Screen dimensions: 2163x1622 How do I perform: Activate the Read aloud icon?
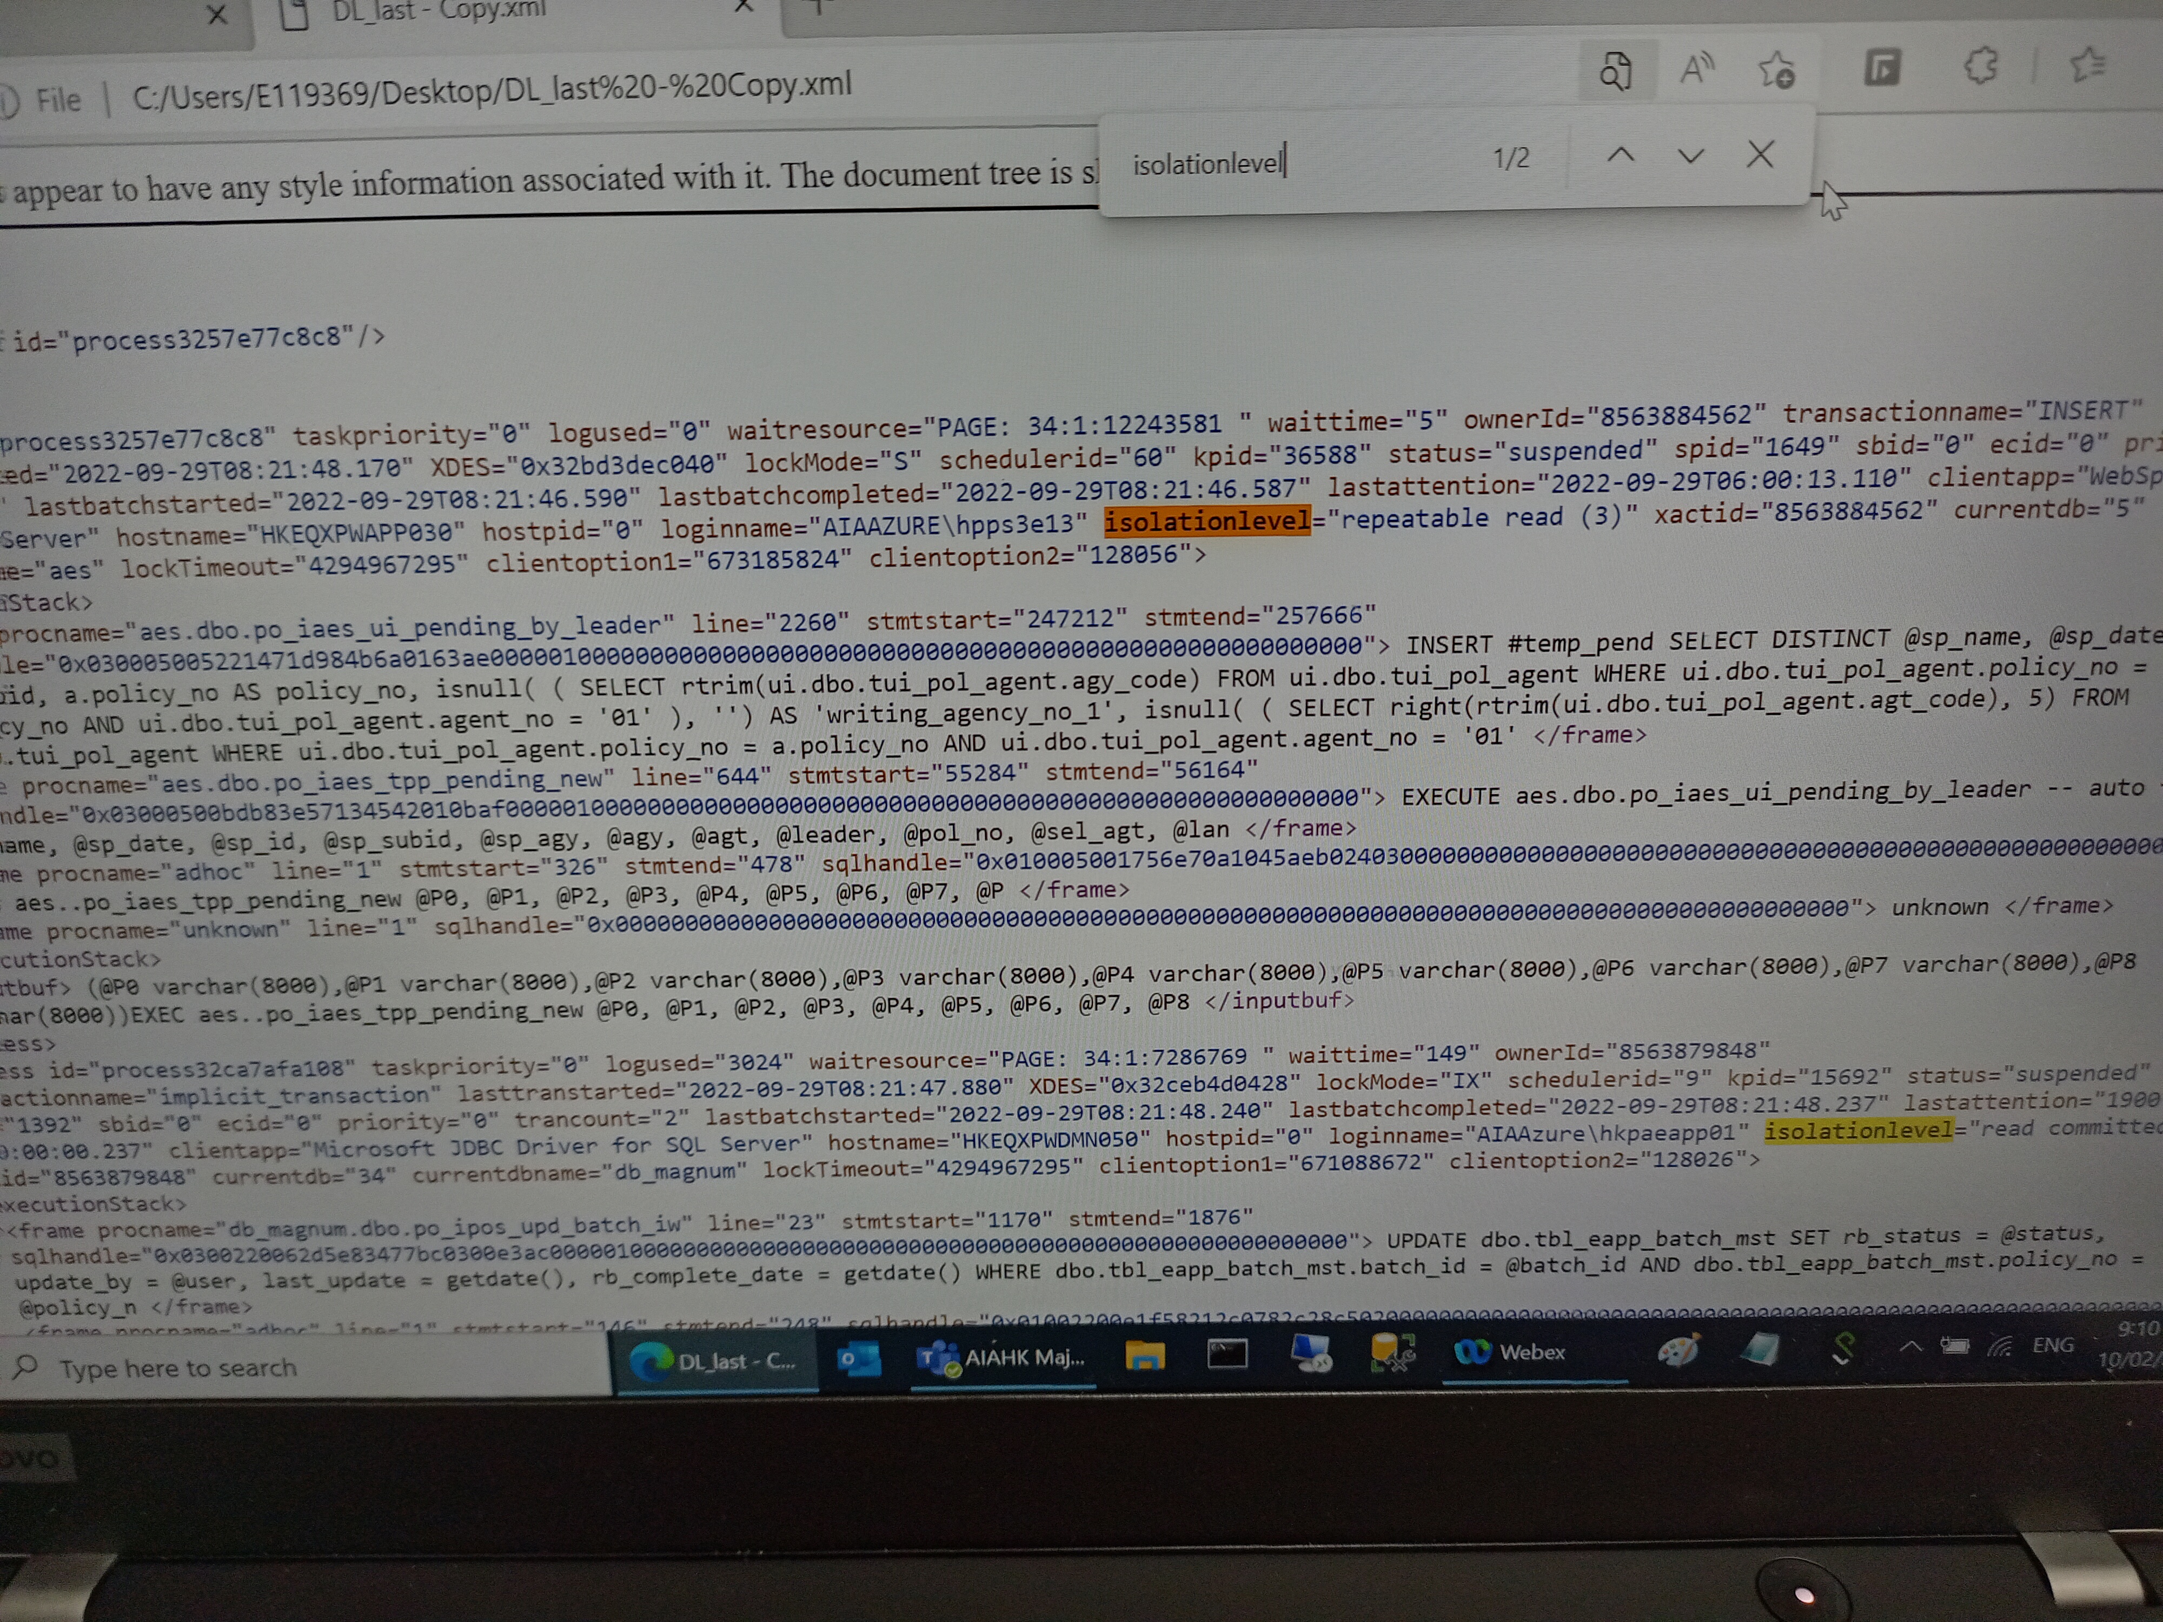point(1696,69)
